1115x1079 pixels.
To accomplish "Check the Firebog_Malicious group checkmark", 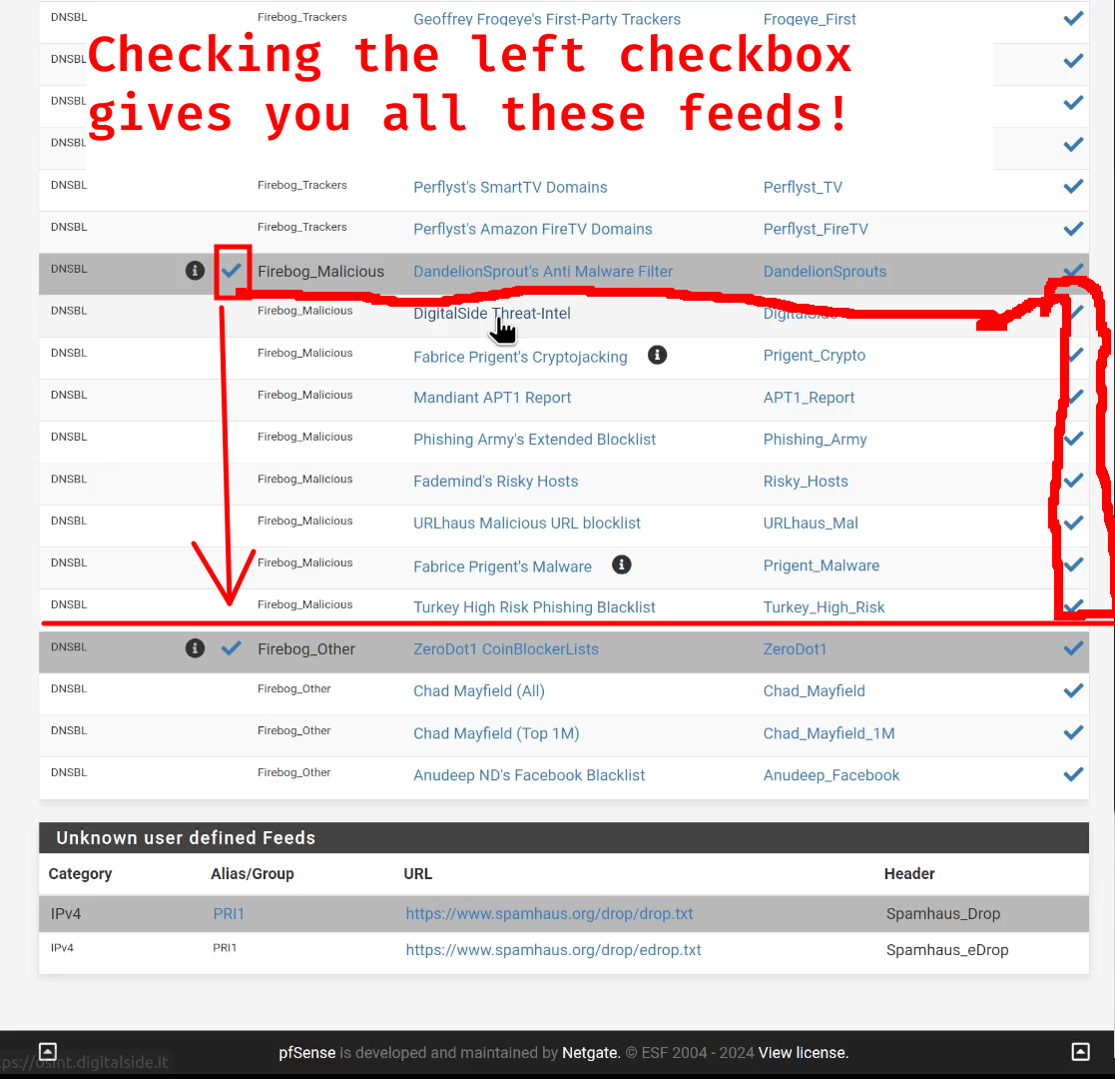I will (232, 271).
